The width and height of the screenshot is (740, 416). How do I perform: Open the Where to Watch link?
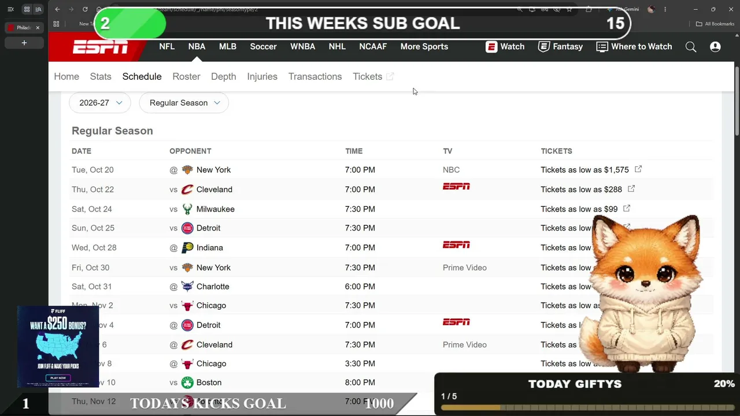point(634,47)
